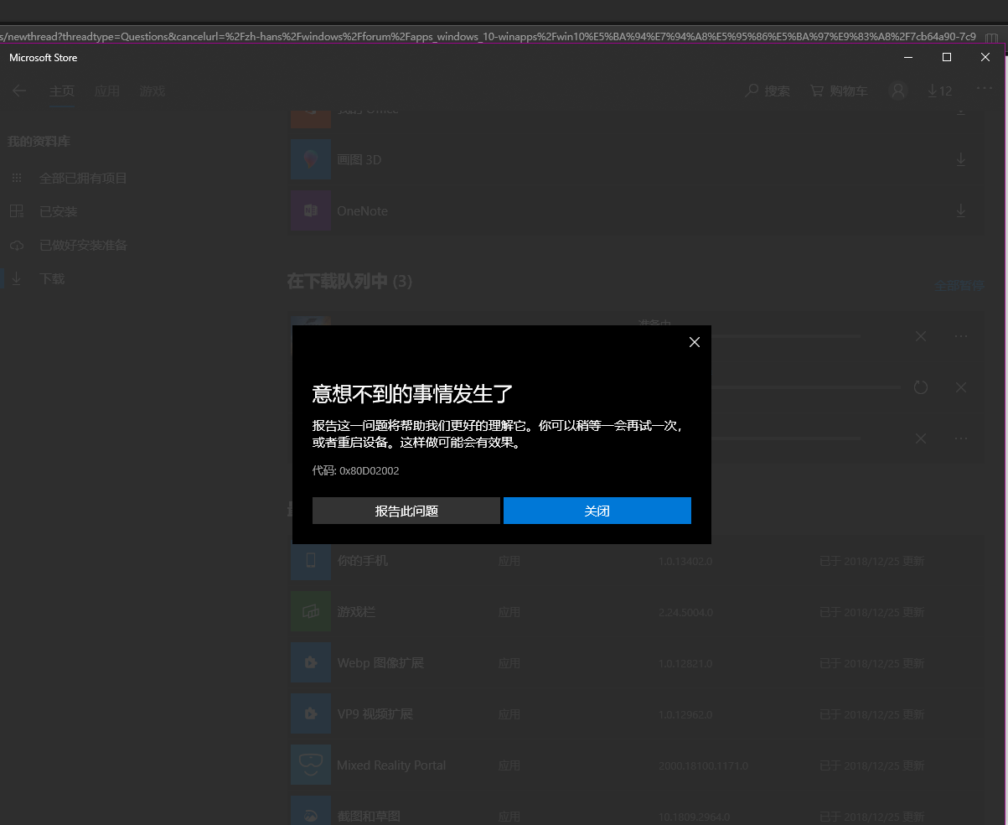Click the update date in VP9 视频扩展 row
The width and height of the screenshot is (1008, 825).
(x=871, y=714)
